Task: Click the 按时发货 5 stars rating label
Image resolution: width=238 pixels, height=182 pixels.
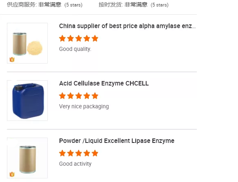Action: pyautogui.click(x=134, y=5)
